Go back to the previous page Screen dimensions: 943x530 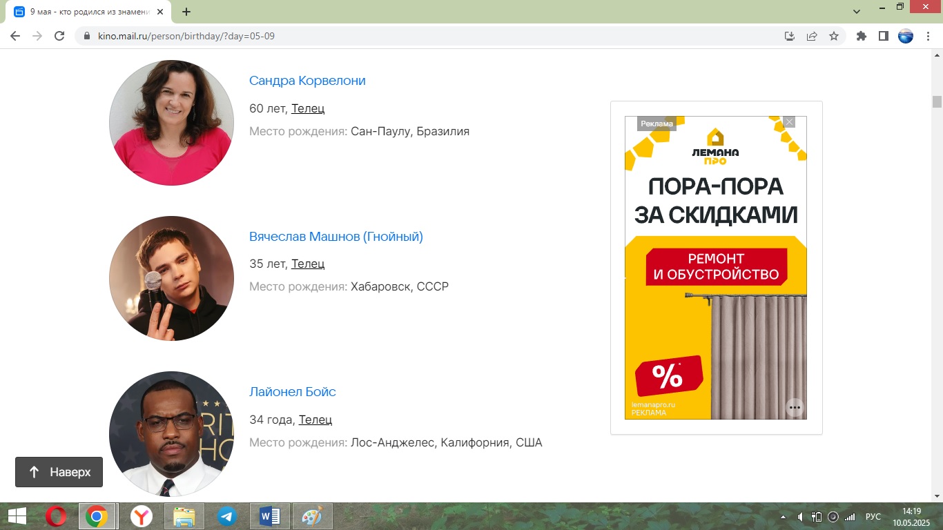tap(15, 36)
